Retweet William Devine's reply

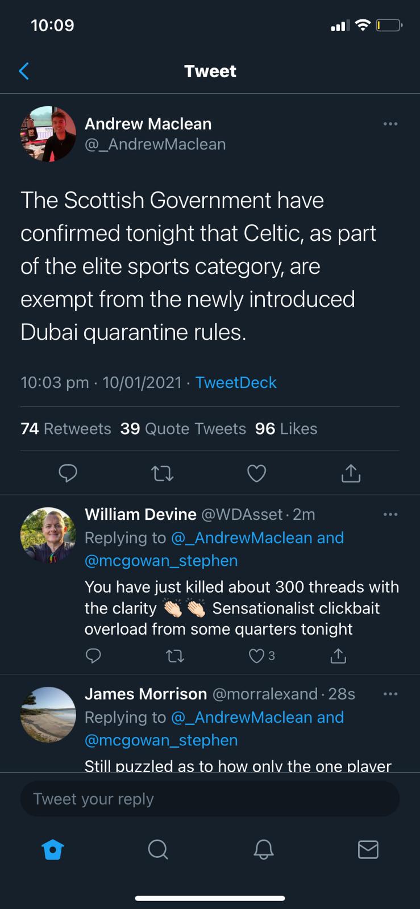(x=174, y=656)
